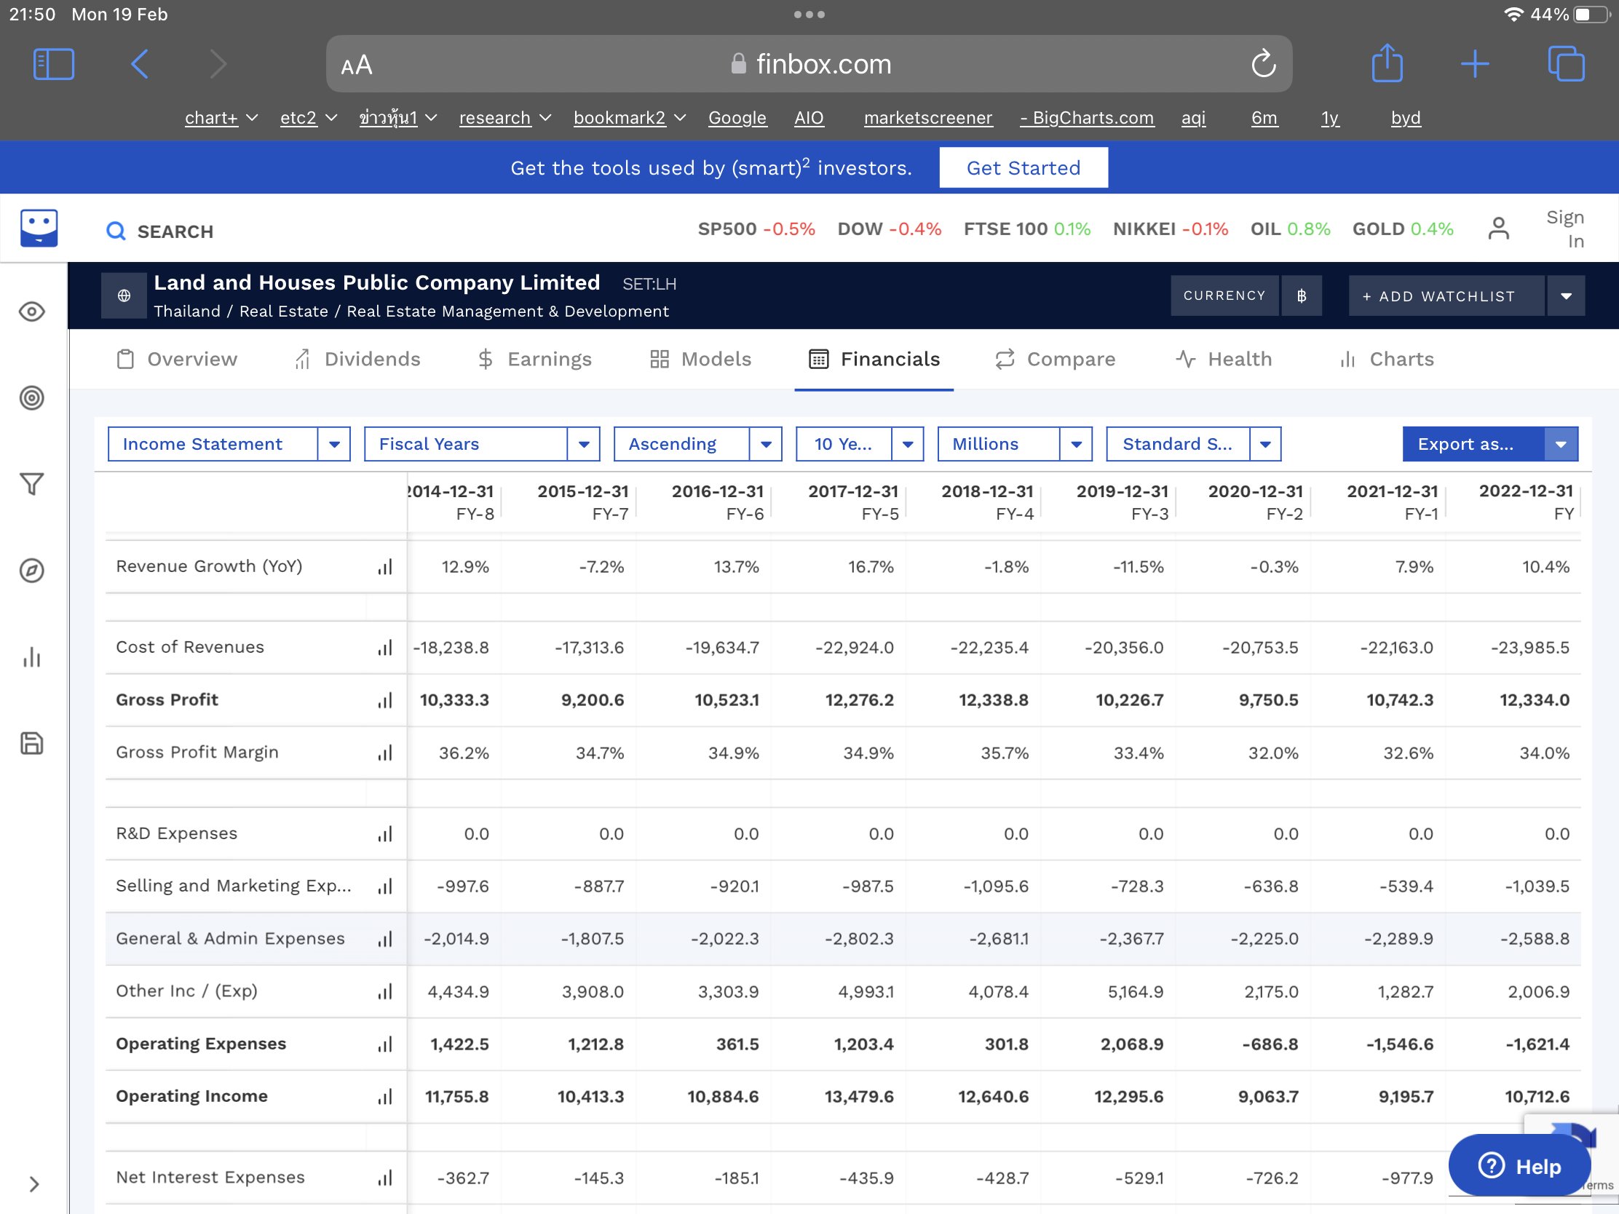Viewport: 1619px width, 1214px height.
Task: Reload the finbox.com page
Action: (1262, 63)
